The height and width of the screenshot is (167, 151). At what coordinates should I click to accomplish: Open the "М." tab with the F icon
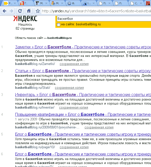tap(42, 3)
